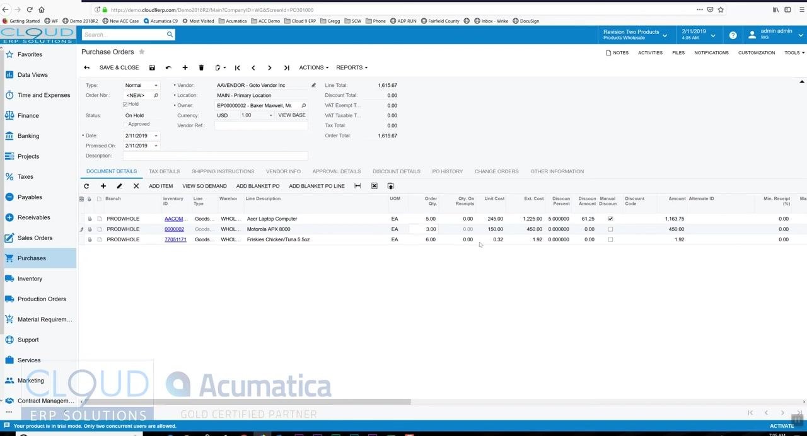Click the ADD ITEM button
This screenshot has height=436, width=807.
click(x=161, y=186)
